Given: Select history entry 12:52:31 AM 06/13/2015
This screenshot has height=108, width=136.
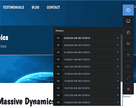Looking at the screenshot, I should coord(89,59).
